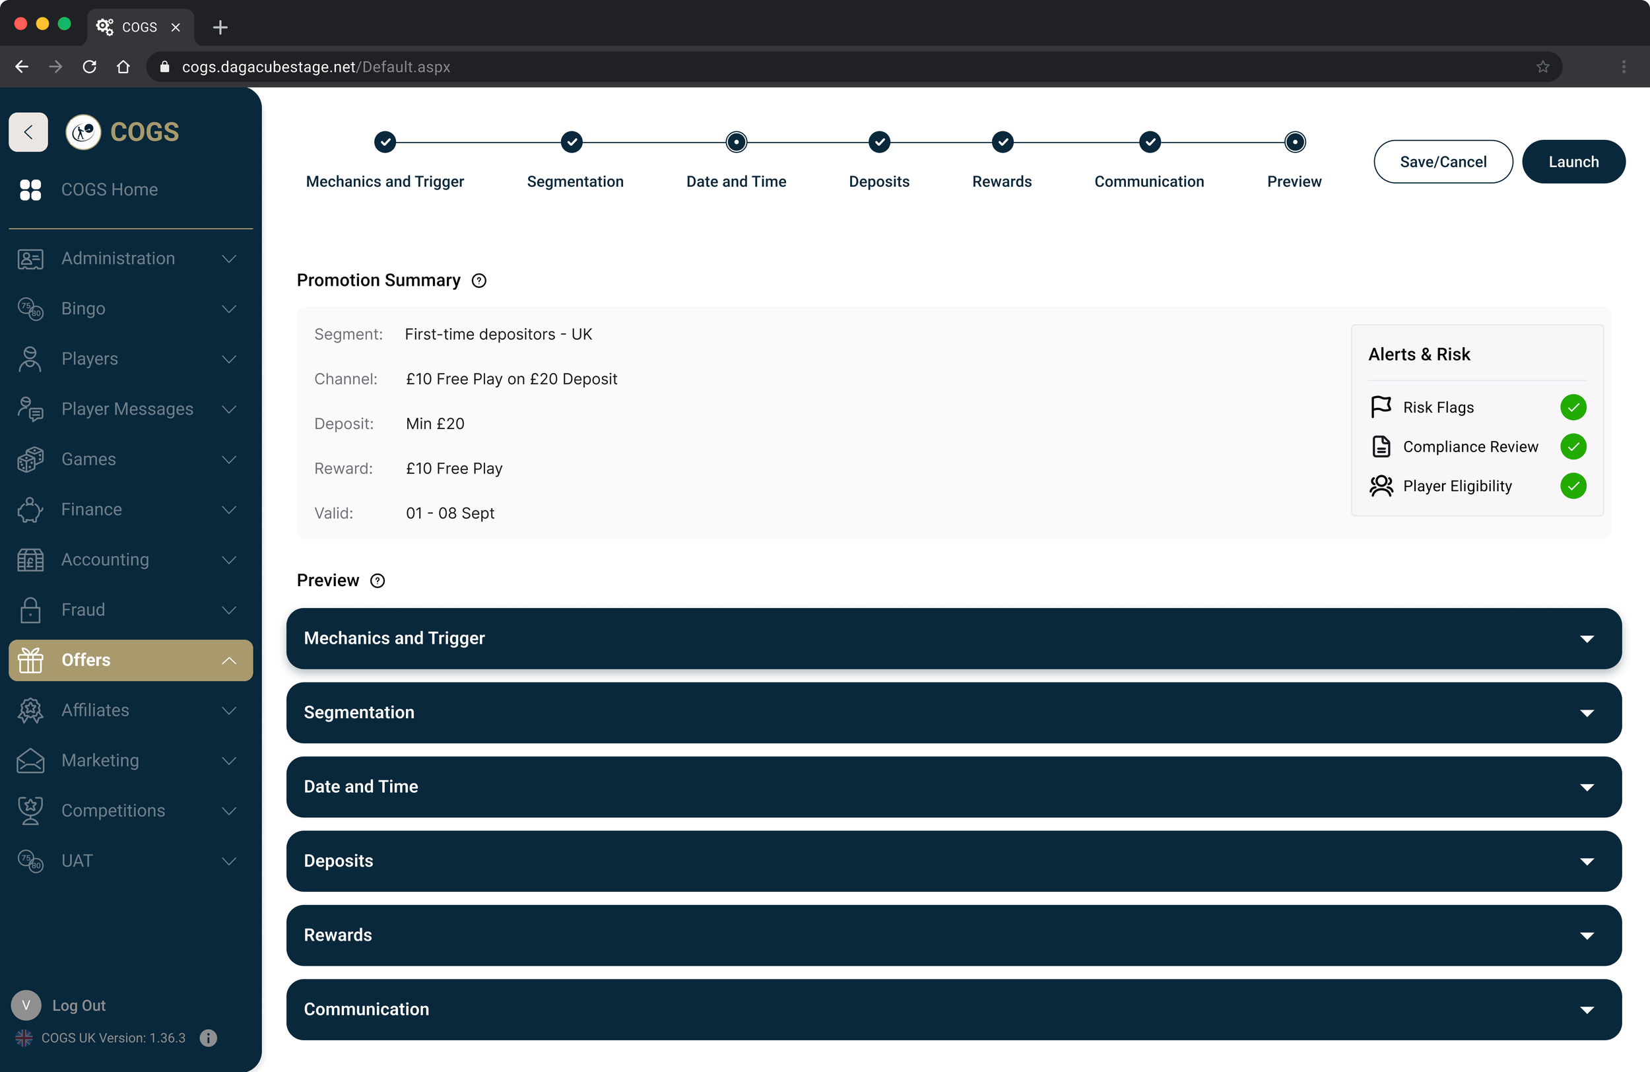Collapse sidebar with back arrow button
Screen dimensions: 1650x1072
pos(28,132)
